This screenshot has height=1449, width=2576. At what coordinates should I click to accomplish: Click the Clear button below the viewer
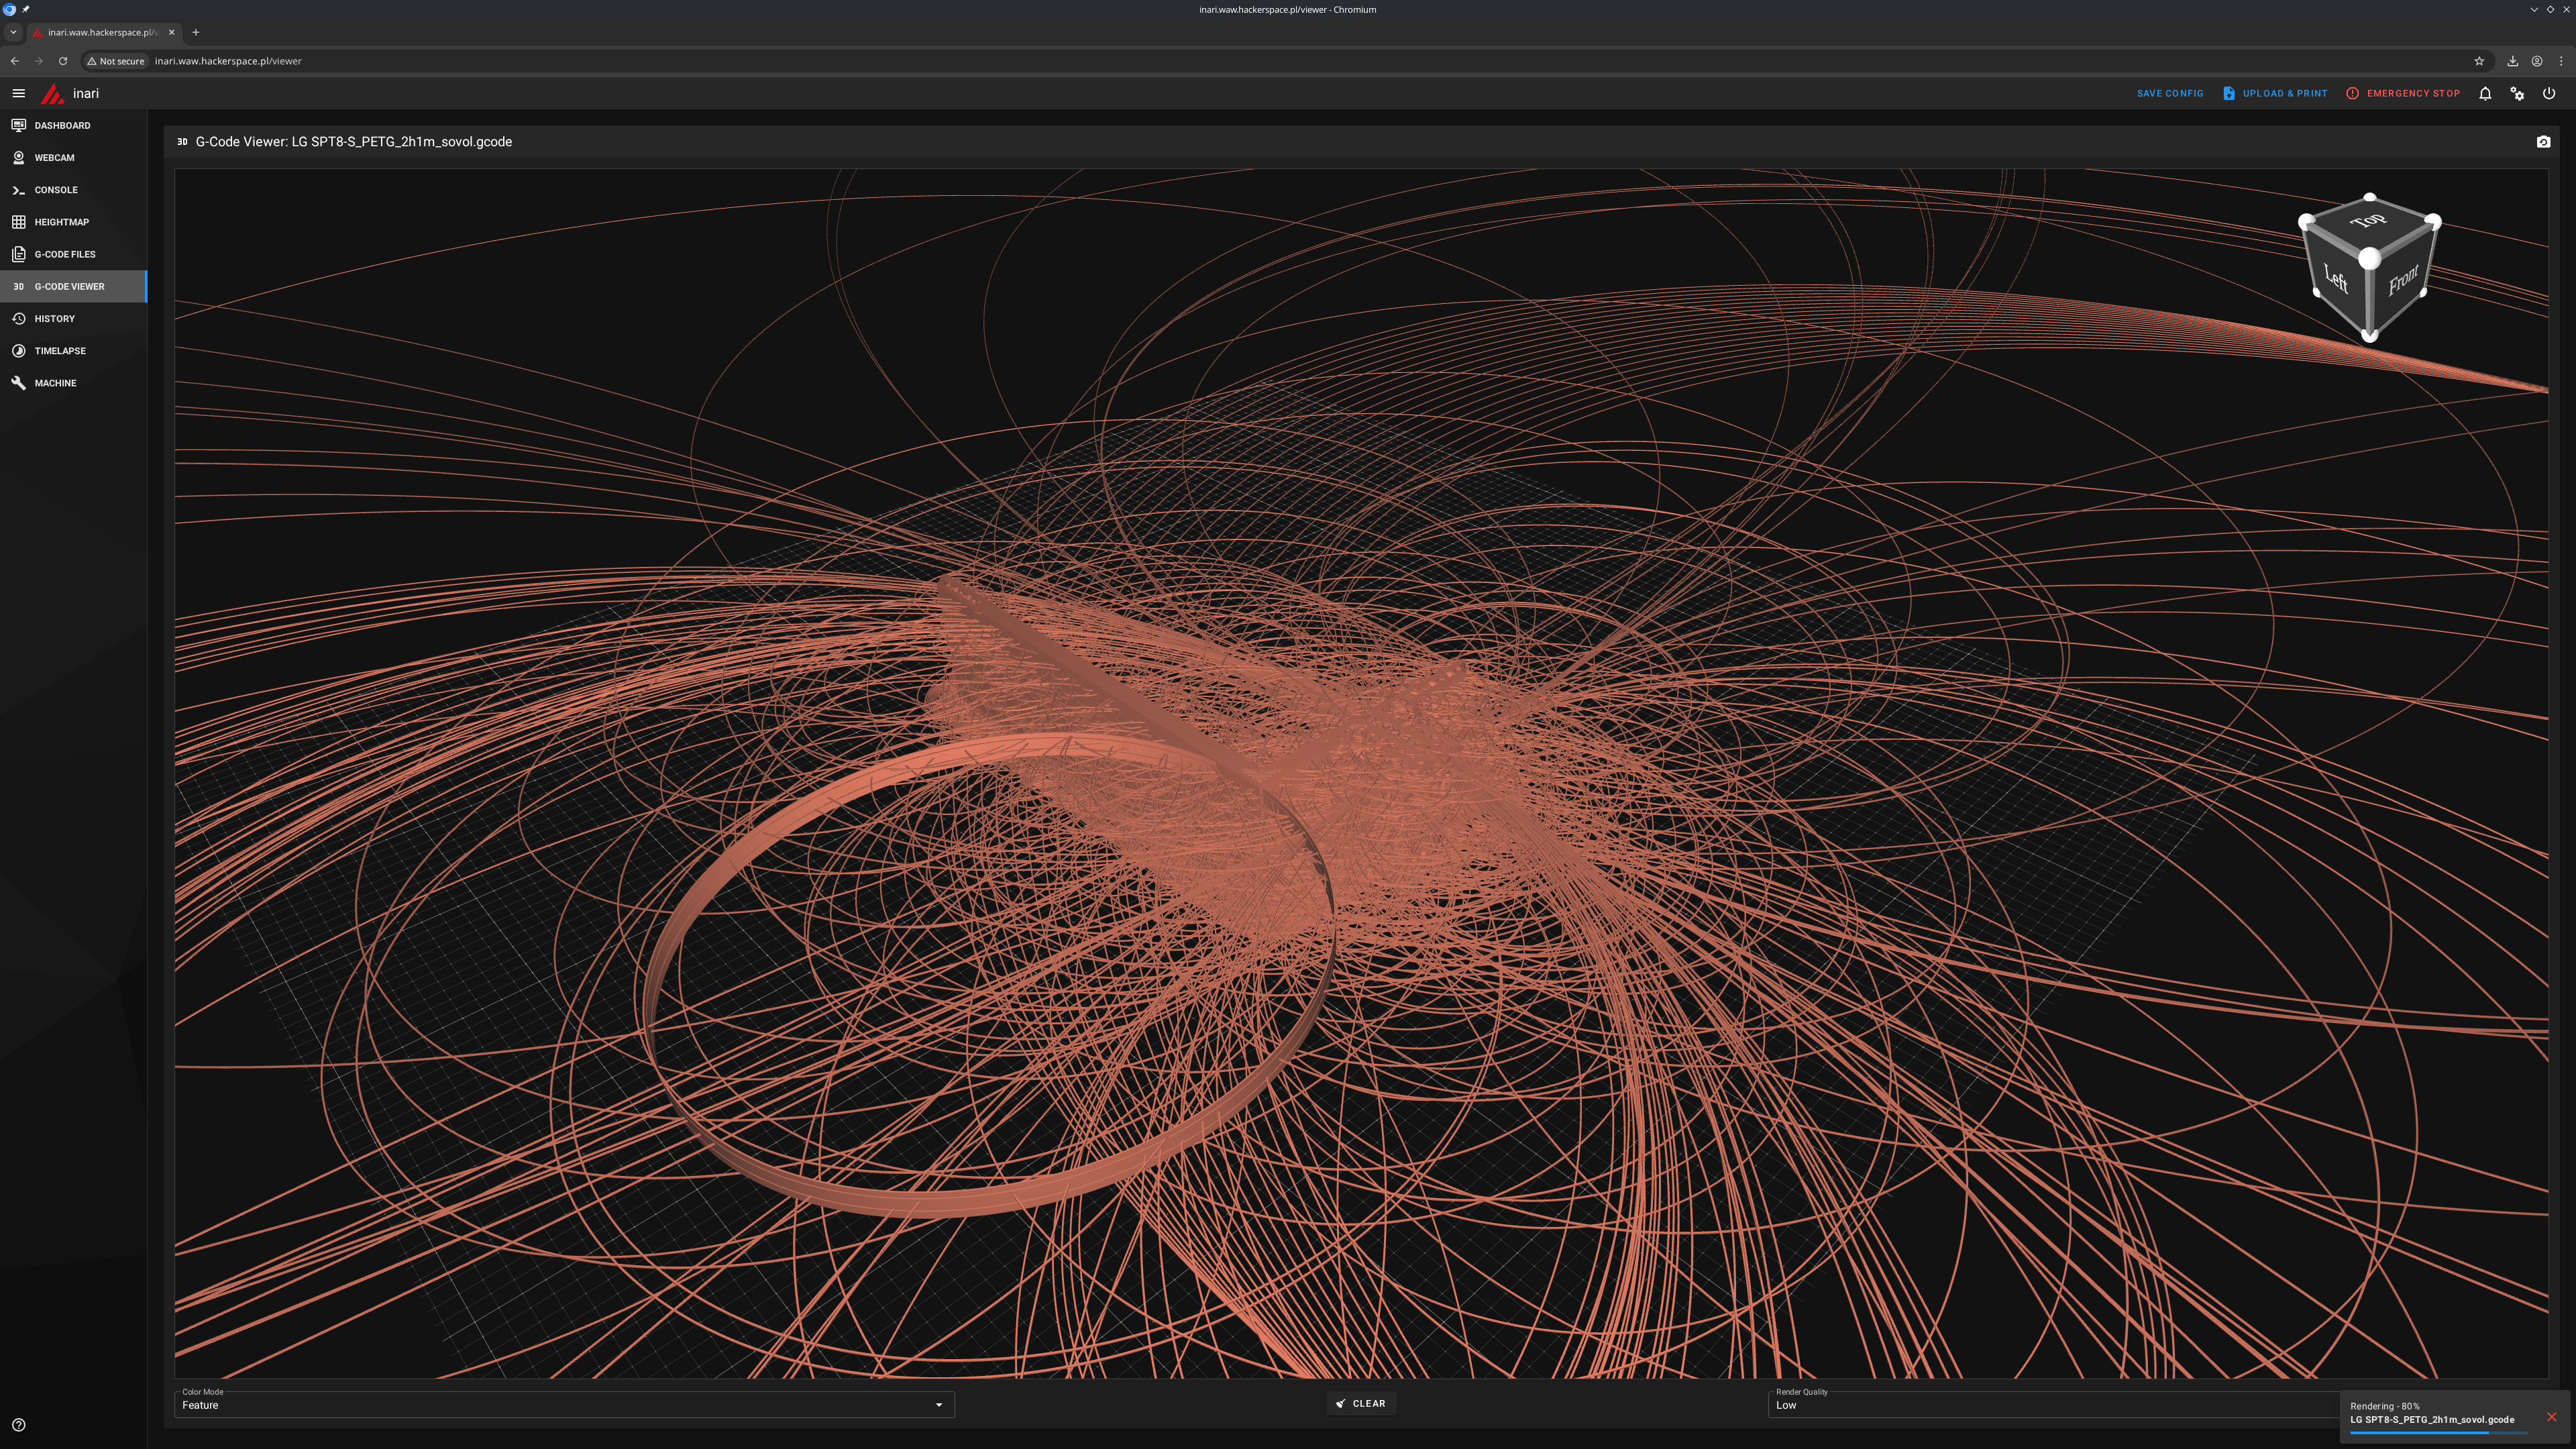click(x=1361, y=1403)
